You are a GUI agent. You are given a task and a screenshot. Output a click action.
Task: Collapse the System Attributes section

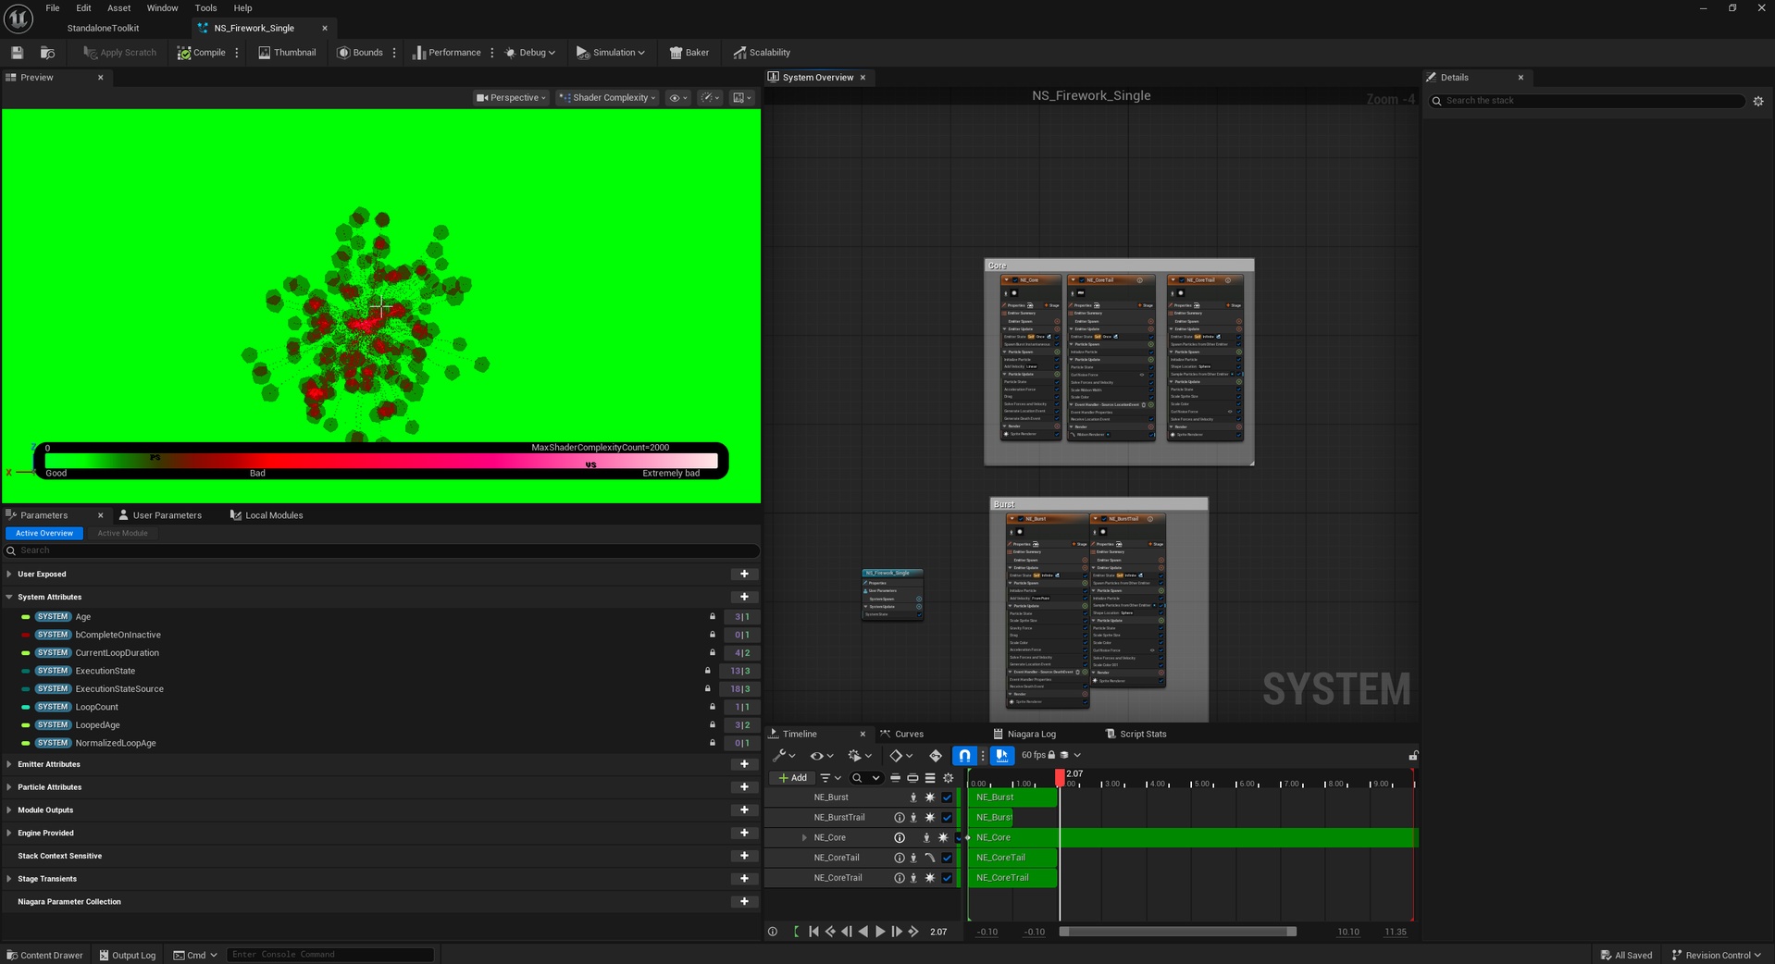coord(9,598)
